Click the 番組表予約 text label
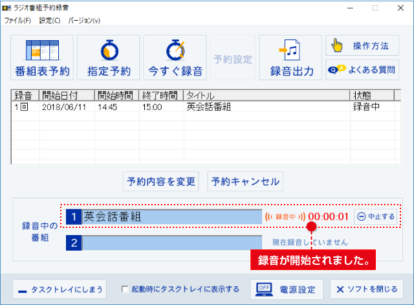The image size is (414, 305). [x=42, y=71]
